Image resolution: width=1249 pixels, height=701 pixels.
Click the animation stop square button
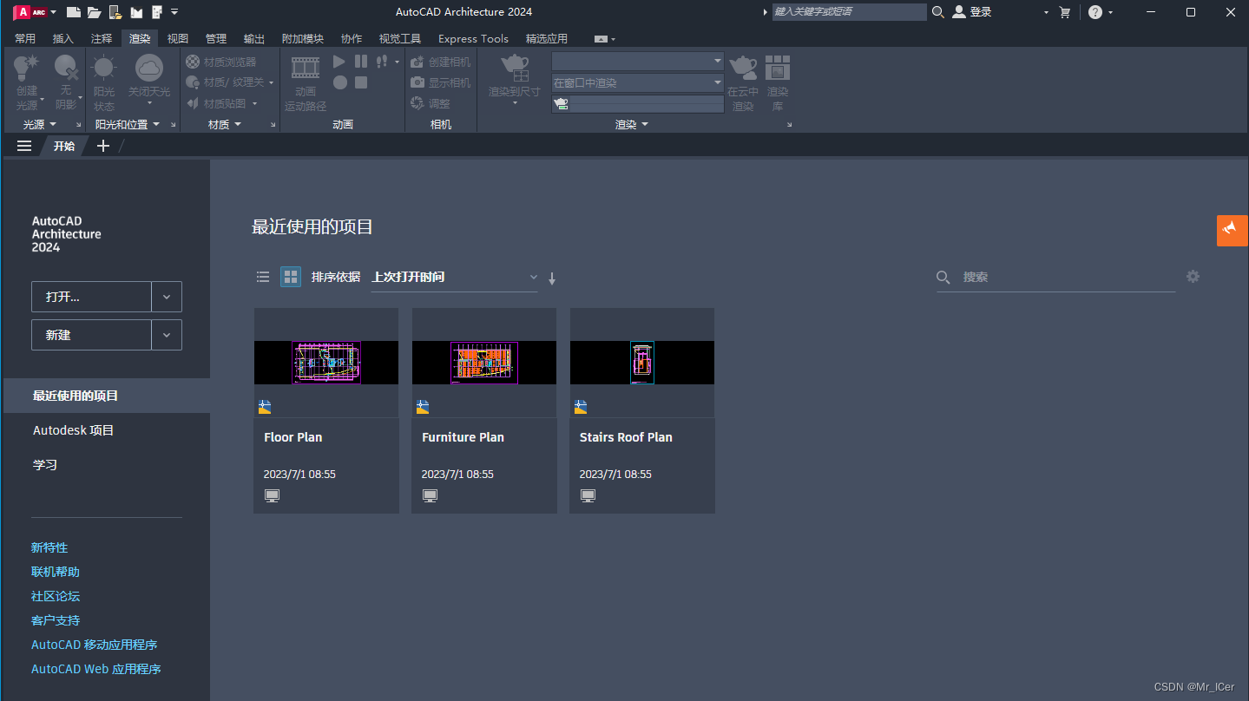(x=361, y=82)
